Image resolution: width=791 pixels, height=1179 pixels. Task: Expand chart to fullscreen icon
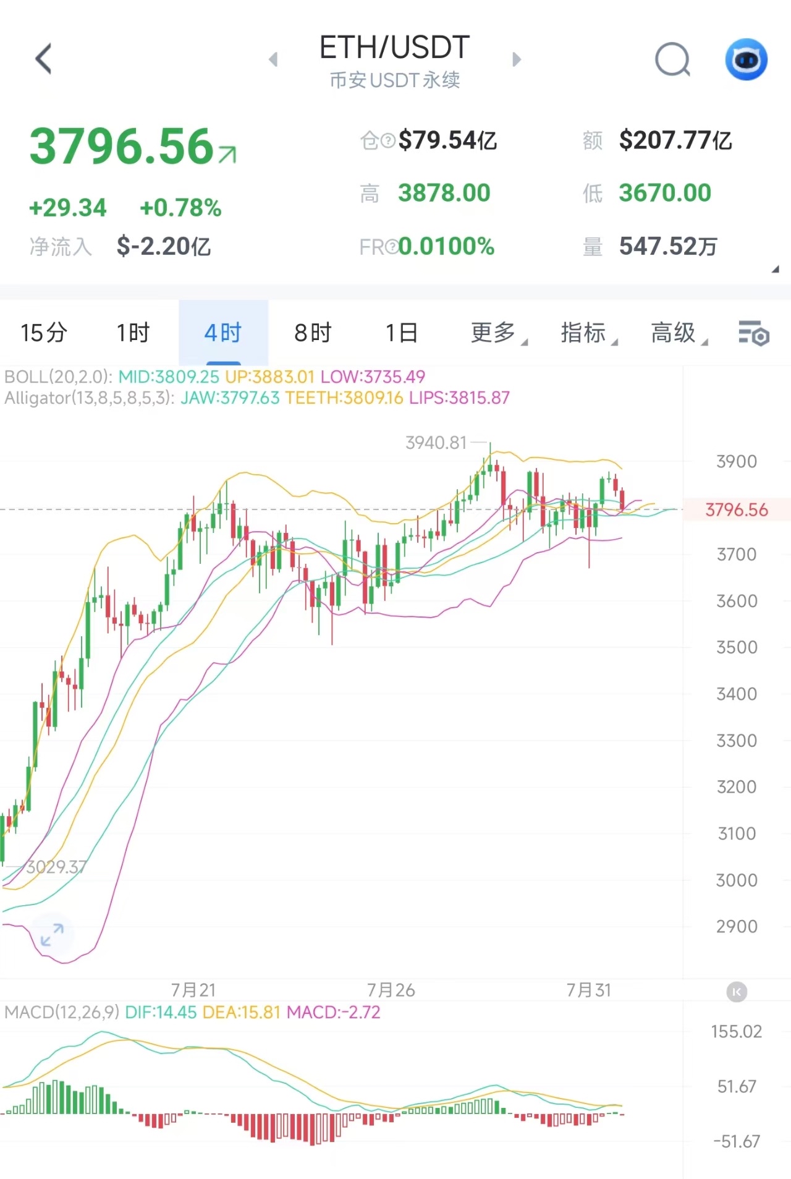point(52,935)
